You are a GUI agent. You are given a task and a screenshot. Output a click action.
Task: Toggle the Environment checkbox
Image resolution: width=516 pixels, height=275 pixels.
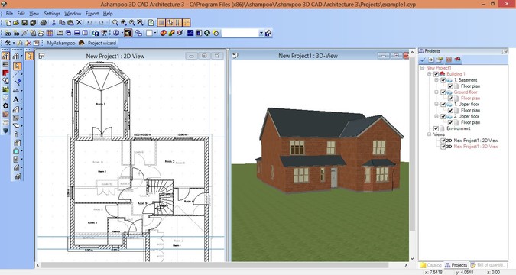pos(436,128)
